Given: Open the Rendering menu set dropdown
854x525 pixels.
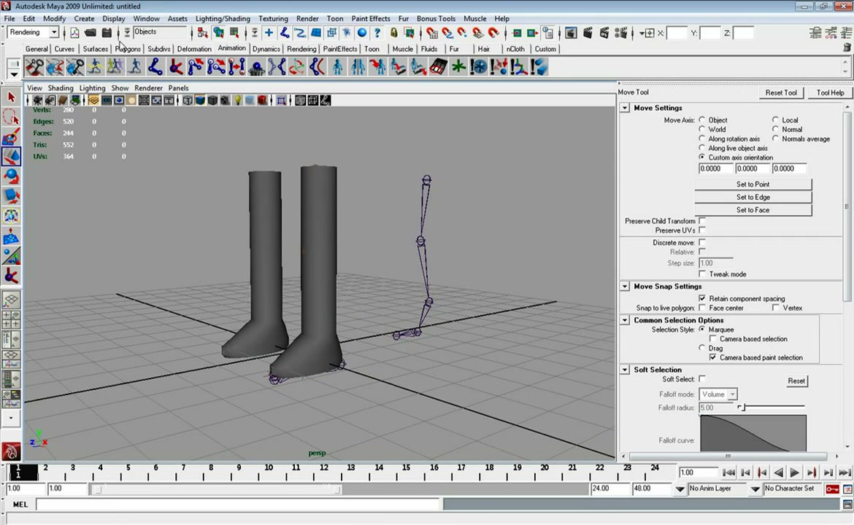Looking at the screenshot, I should [x=54, y=32].
